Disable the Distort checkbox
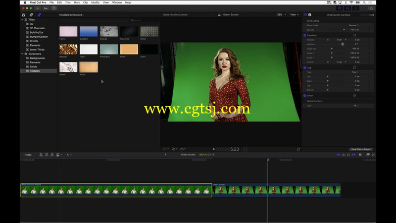The height and width of the screenshot is (223, 396). [x=304, y=96]
